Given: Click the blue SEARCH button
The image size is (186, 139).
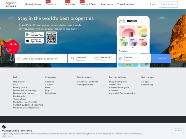Looking at the screenshot, I should (162, 58).
